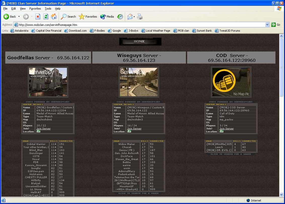Click Stats Powered by ServerSpy above COD
The image size is (285, 204).
(x=231, y=102)
